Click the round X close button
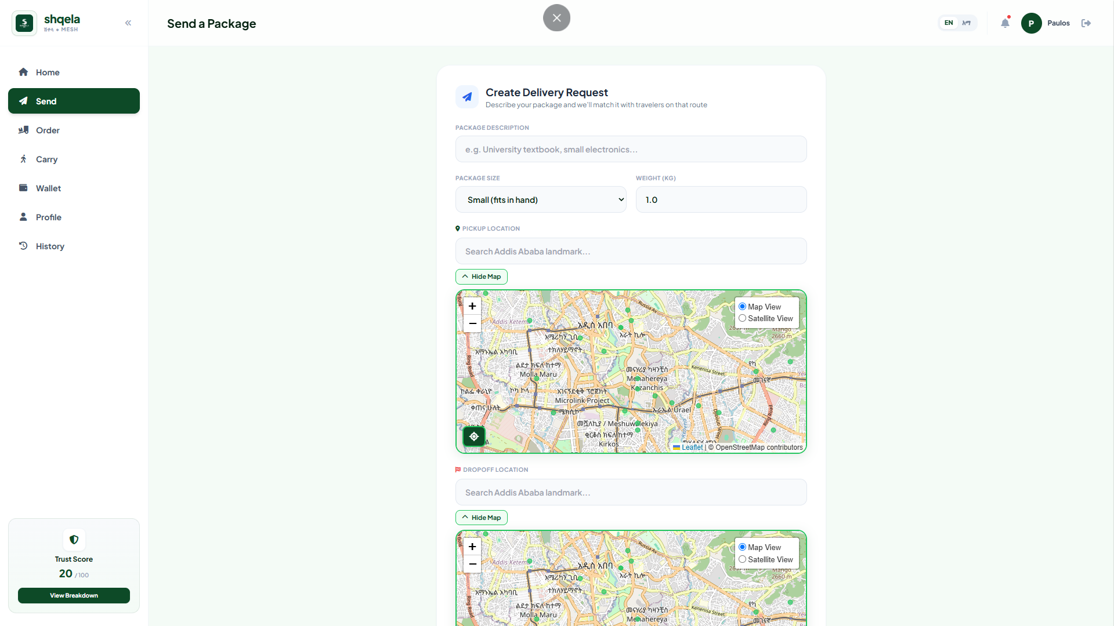The width and height of the screenshot is (1114, 626). 556,18
